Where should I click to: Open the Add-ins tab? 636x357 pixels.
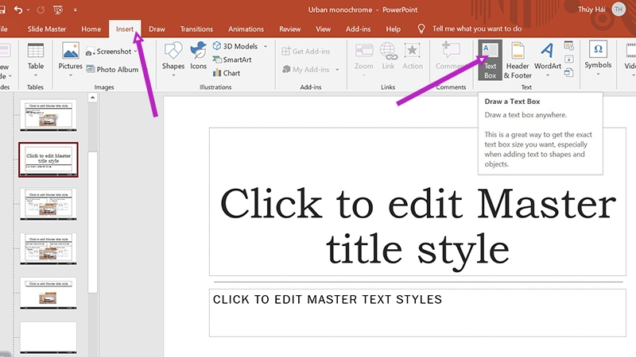(358, 29)
